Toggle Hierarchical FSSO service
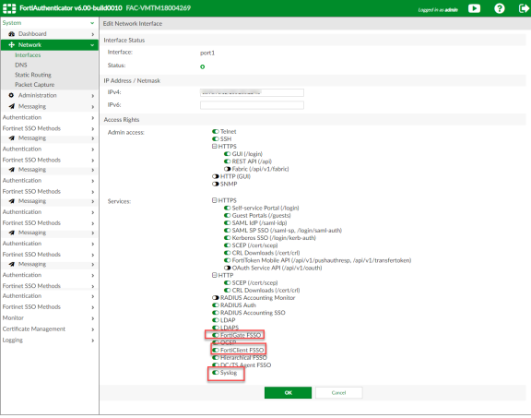Image resolution: width=531 pixels, height=418 pixels. pyautogui.click(x=216, y=358)
